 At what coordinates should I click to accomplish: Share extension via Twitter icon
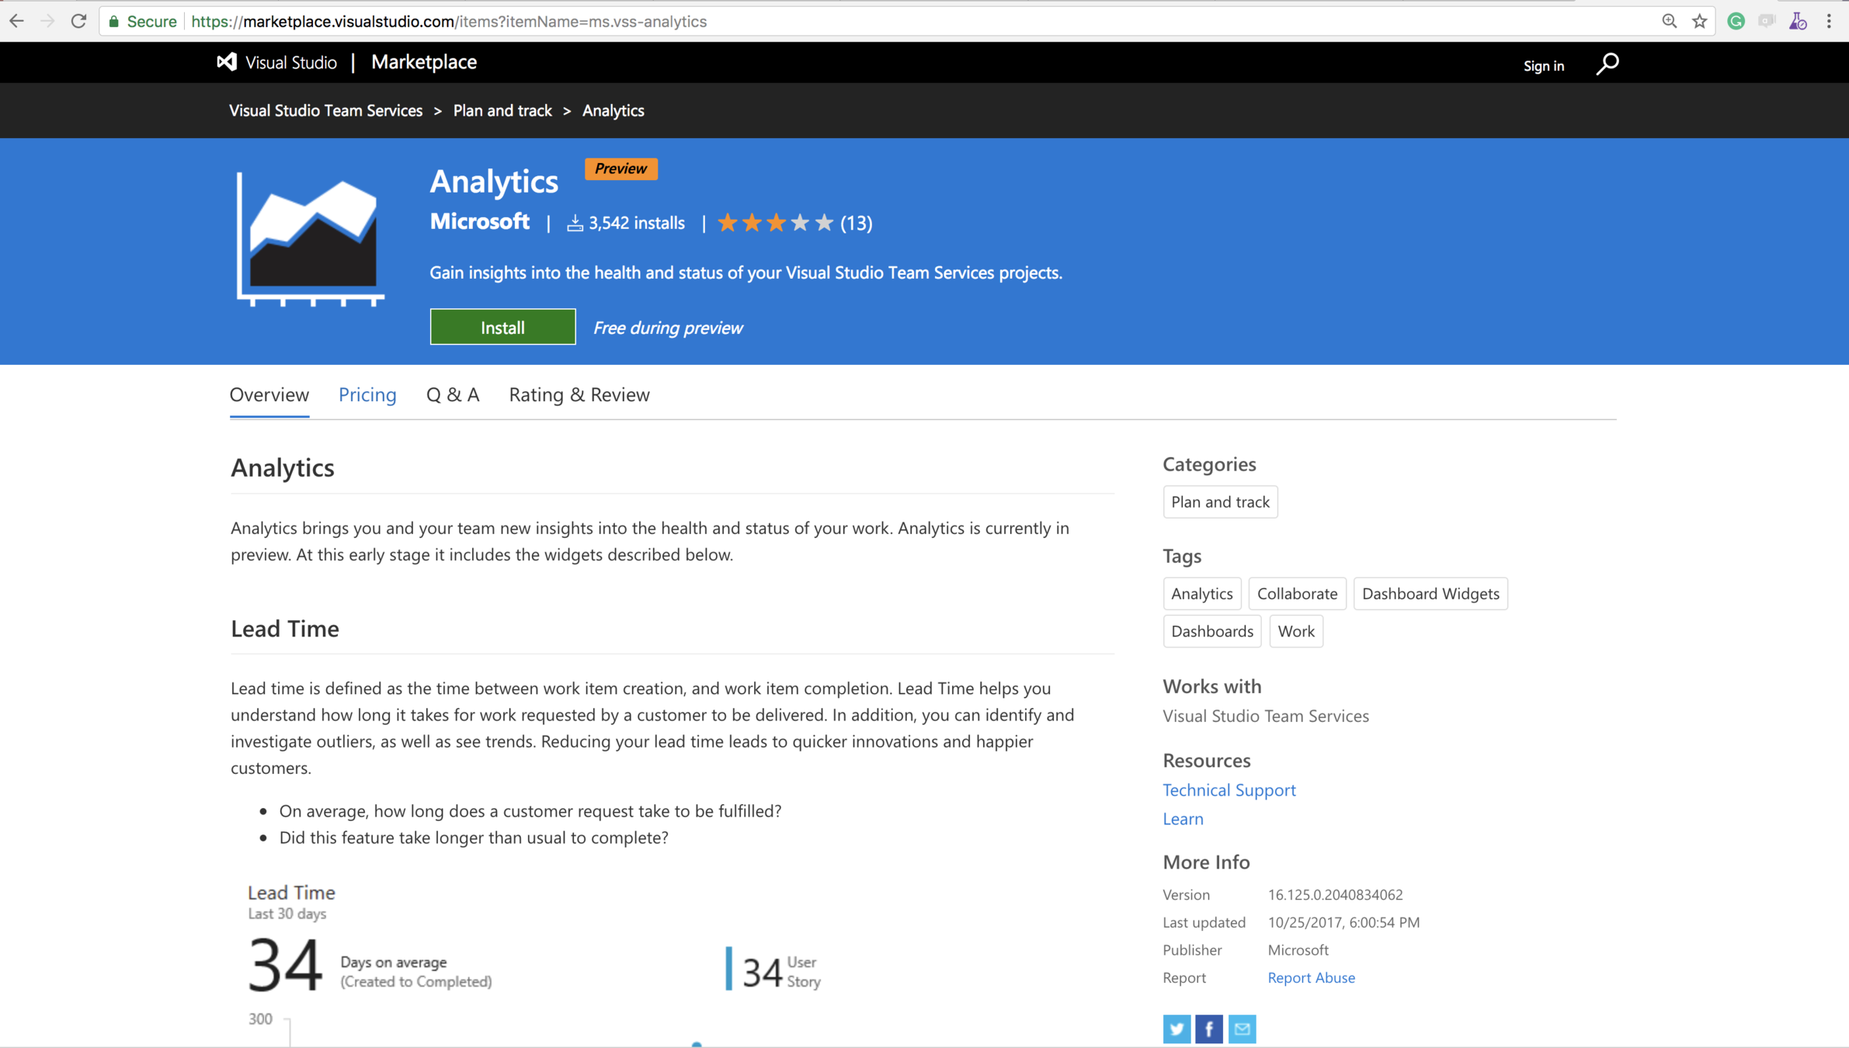point(1176,1029)
